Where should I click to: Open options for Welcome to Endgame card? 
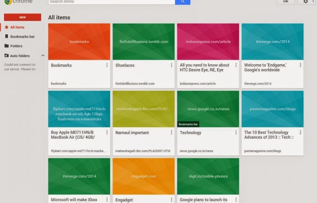(x=300, y=65)
